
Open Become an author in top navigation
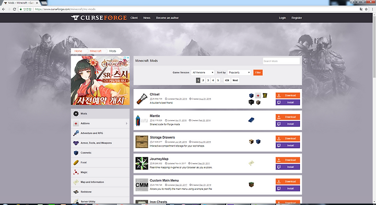pyautogui.click(x=168, y=18)
